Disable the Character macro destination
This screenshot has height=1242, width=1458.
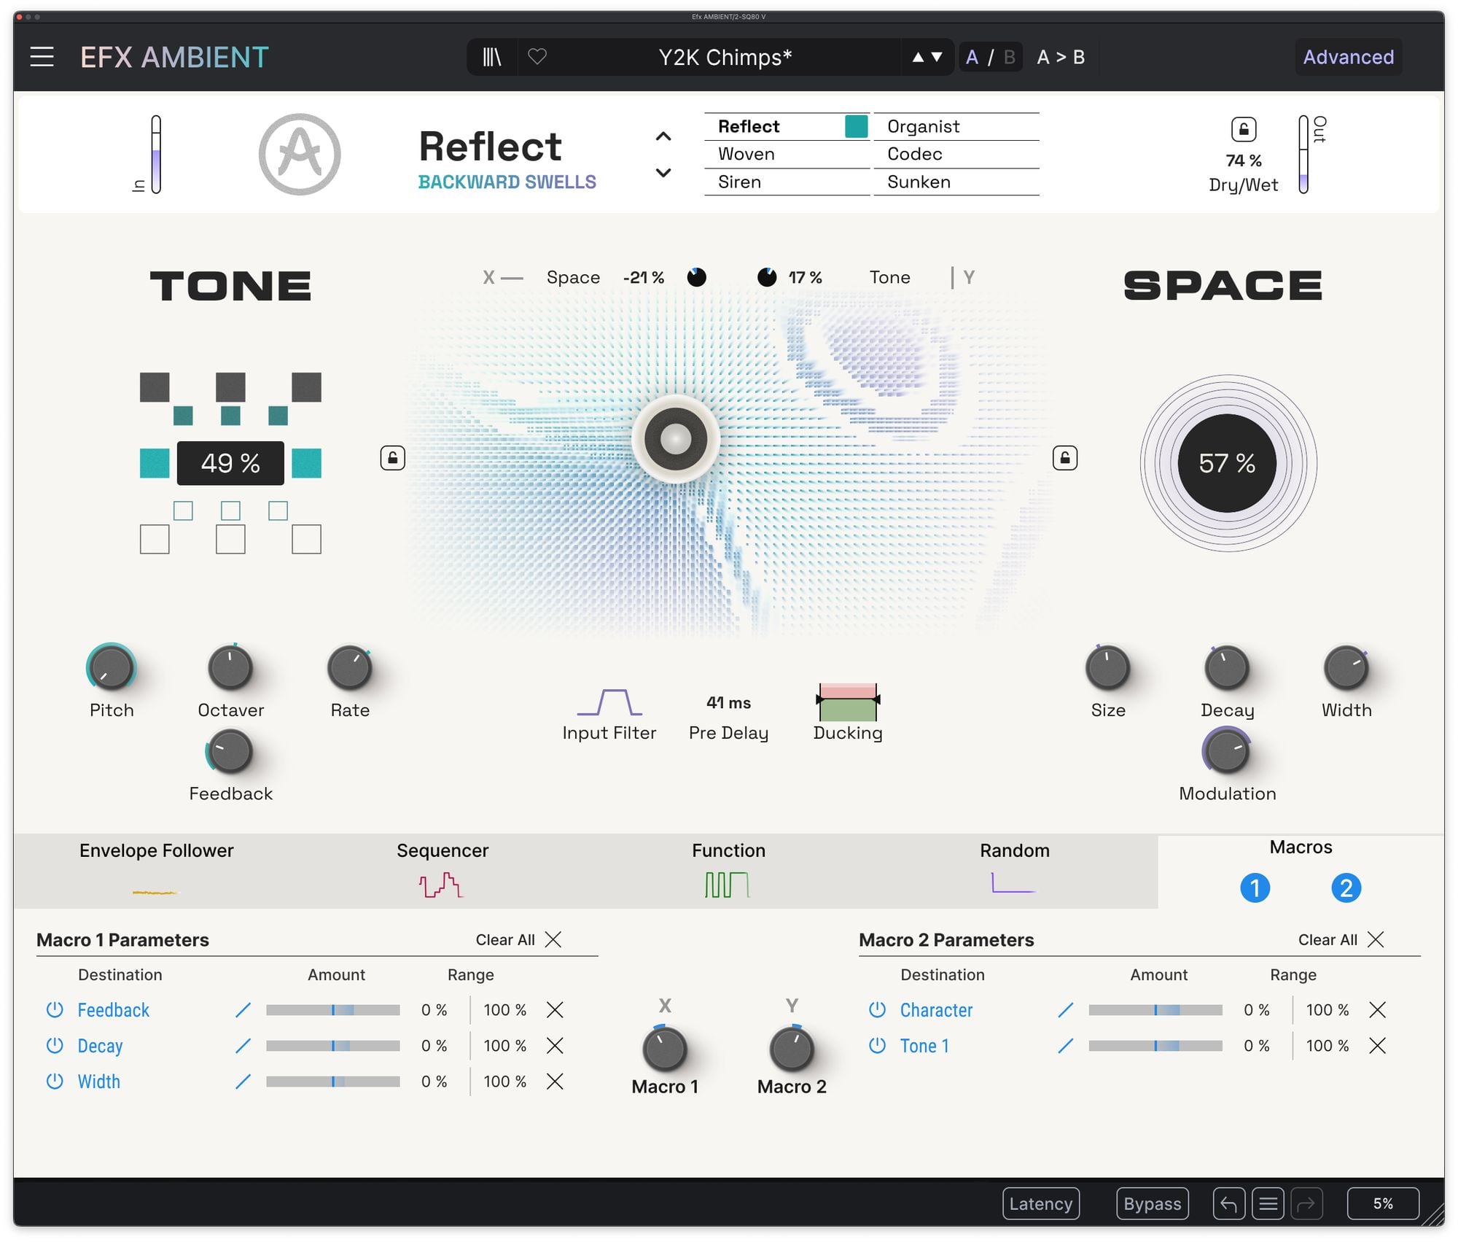click(877, 1010)
